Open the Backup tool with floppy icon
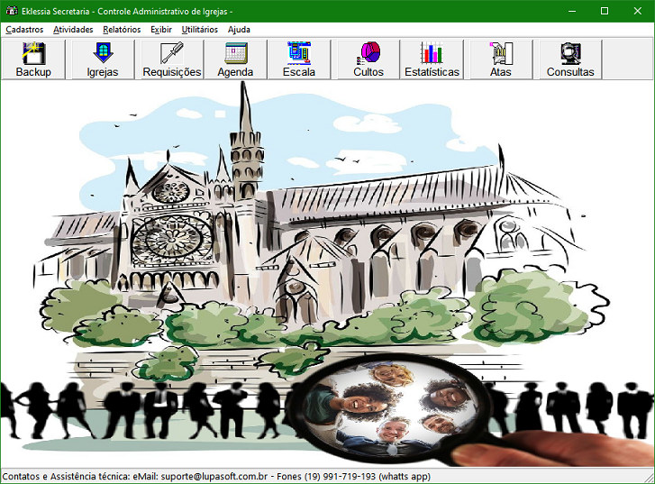 (x=33, y=59)
